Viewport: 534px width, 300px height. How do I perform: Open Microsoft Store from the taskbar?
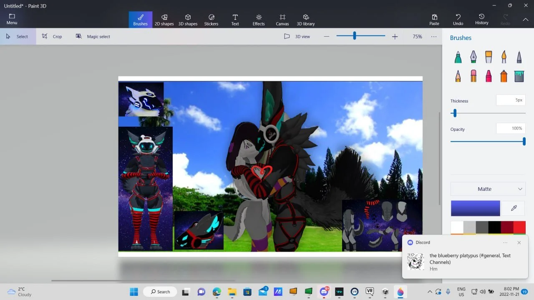click(247, 292)
